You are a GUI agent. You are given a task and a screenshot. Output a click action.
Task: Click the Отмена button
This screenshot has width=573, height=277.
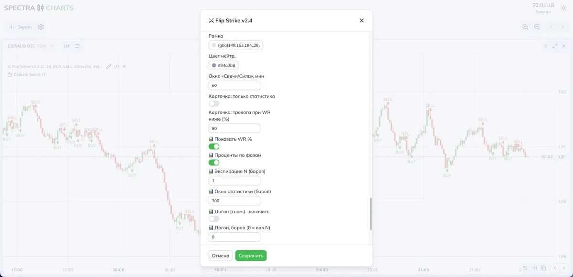221,256
